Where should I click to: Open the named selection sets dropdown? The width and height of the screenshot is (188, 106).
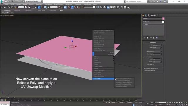(90, 7)
